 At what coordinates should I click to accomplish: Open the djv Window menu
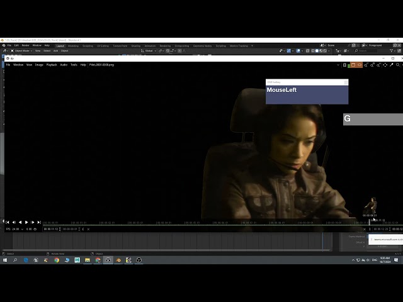tap(18, 65)
